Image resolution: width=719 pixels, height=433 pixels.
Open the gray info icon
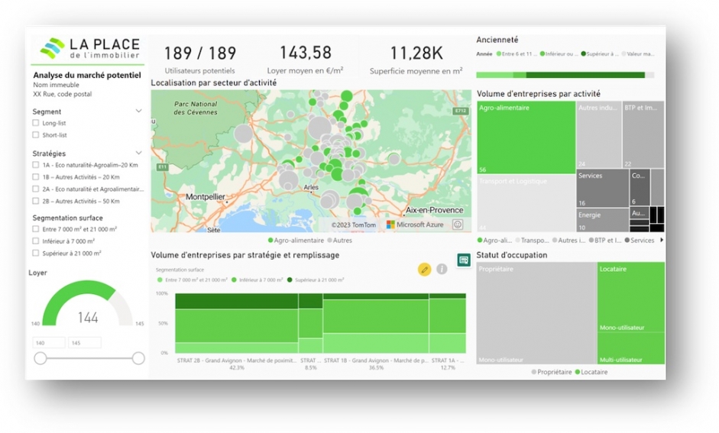(442, 269)
